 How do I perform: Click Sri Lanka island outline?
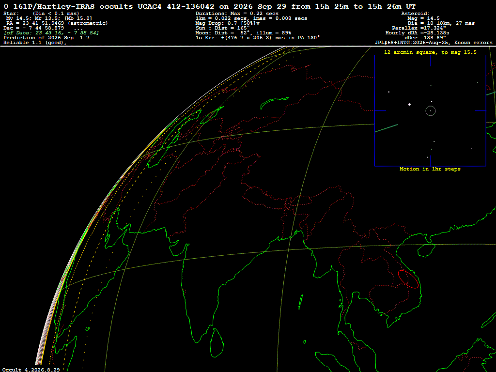pyautogui.click(x=217, y=342)
